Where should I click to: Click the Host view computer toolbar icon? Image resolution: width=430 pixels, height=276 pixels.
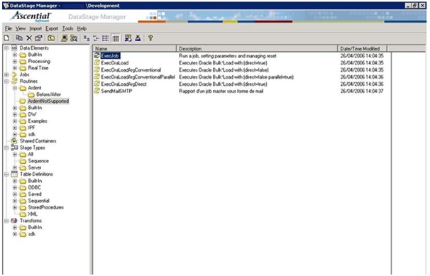(x=64, y=38)
